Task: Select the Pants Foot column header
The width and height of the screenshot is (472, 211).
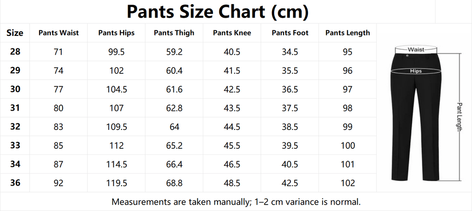Action: tap(290, 33)
